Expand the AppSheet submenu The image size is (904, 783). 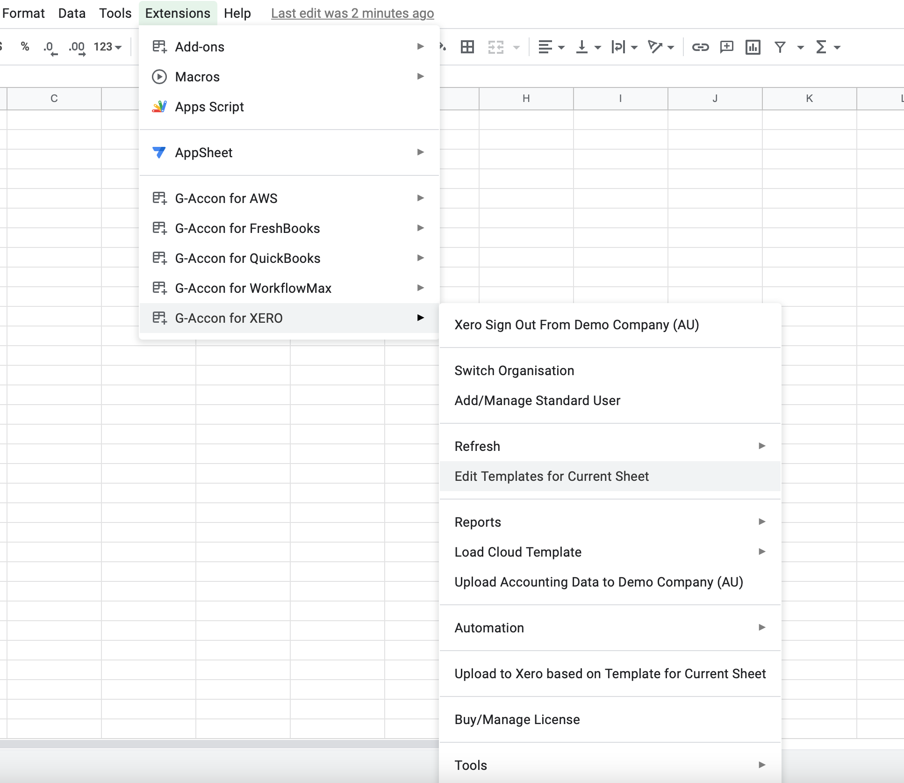(x=289, y=152)
